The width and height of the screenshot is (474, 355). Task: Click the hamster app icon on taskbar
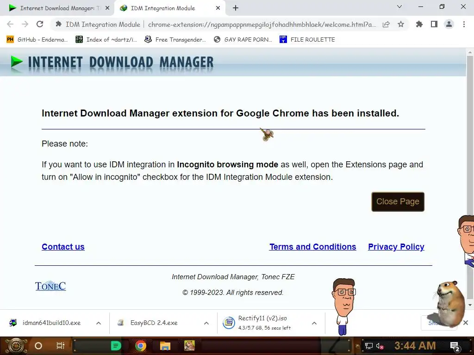(189, 346)
